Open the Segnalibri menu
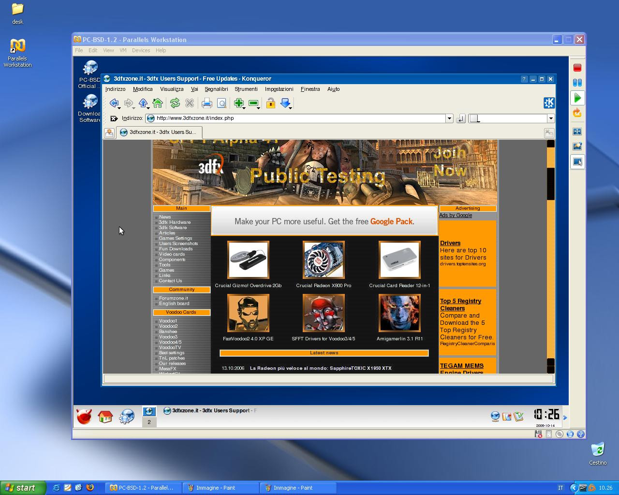This screenshot has height=495, width=619. (216, 89)
